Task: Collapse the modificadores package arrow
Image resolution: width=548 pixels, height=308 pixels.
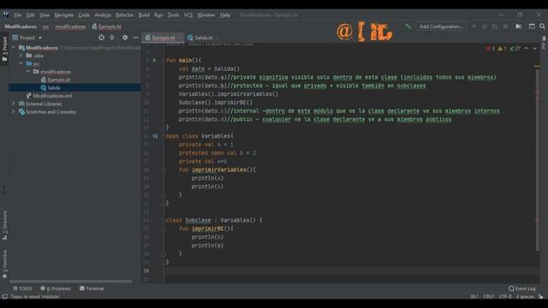Action: pyautogui.click(x=28, y=72)
